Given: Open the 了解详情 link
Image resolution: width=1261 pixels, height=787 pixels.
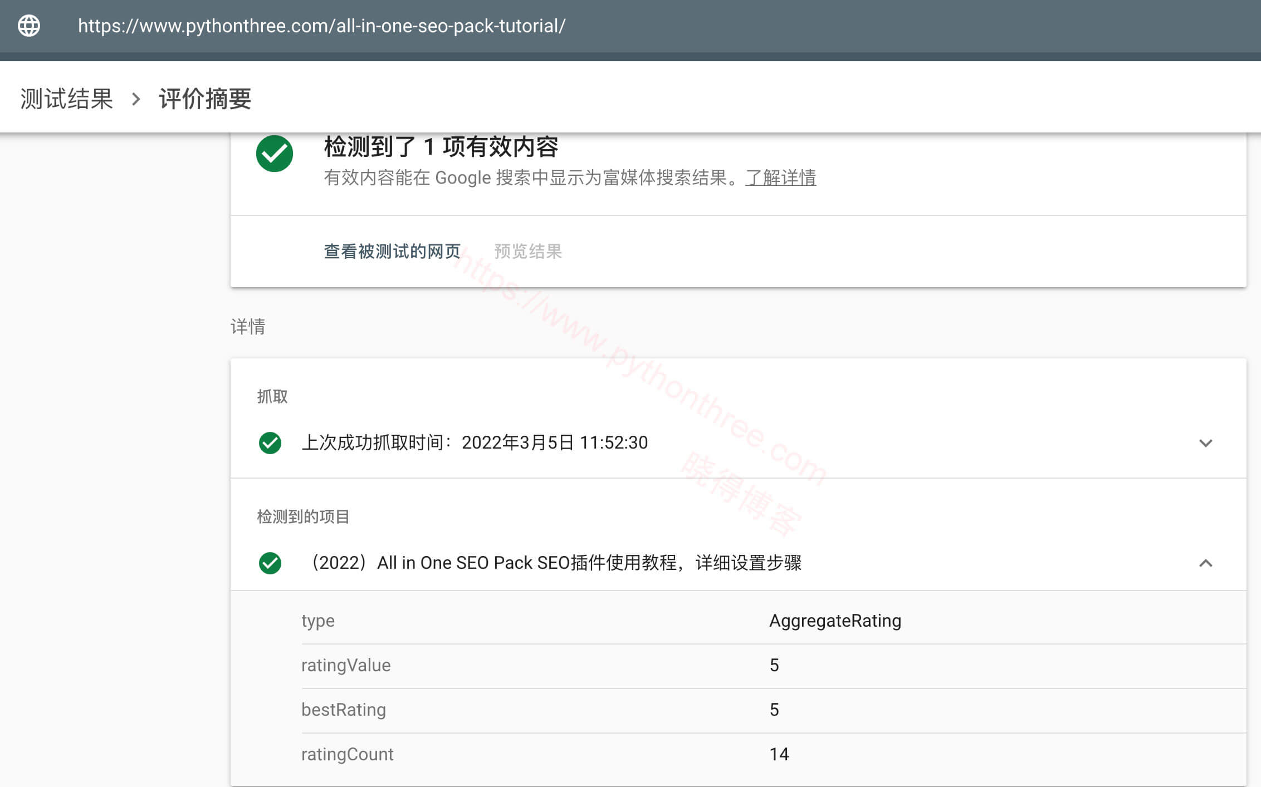Looking at the screenshot, I should (781, 178).
